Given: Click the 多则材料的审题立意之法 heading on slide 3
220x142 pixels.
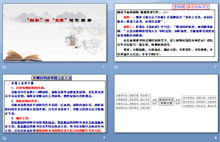Looking at the screenshot, I should pyautogui.click(x=52, y=78).
